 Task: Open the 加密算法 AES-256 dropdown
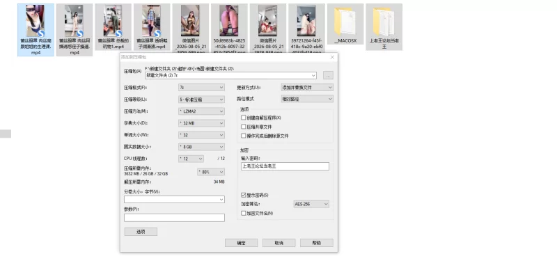(311, 205)
